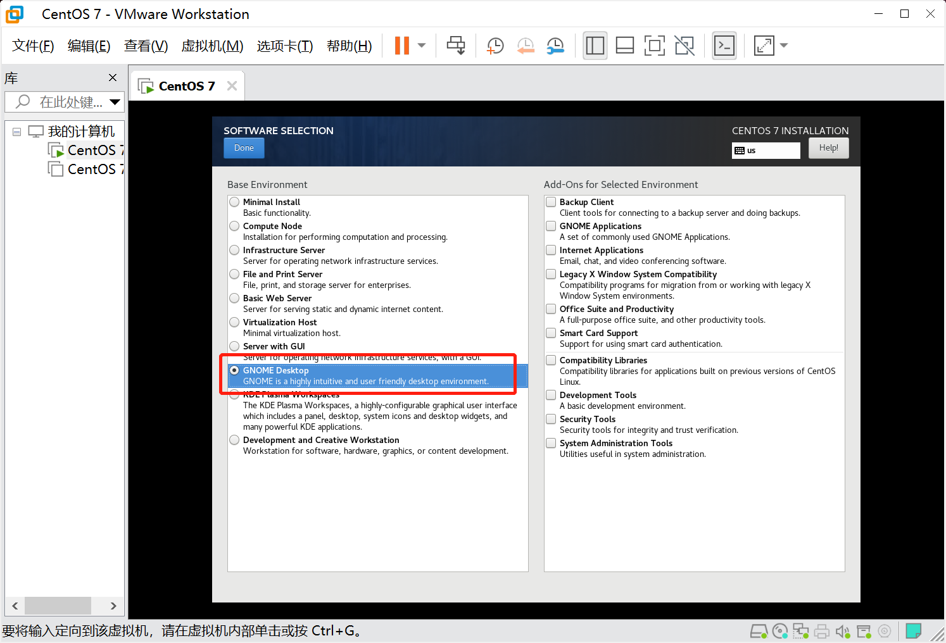The height and width of the screenshot is (643, 946).
Task: Open the dropdown arrow beside the stretch display icon
Action: point(784,46)
